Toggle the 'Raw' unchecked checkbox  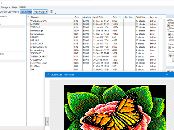click(168, 28)
